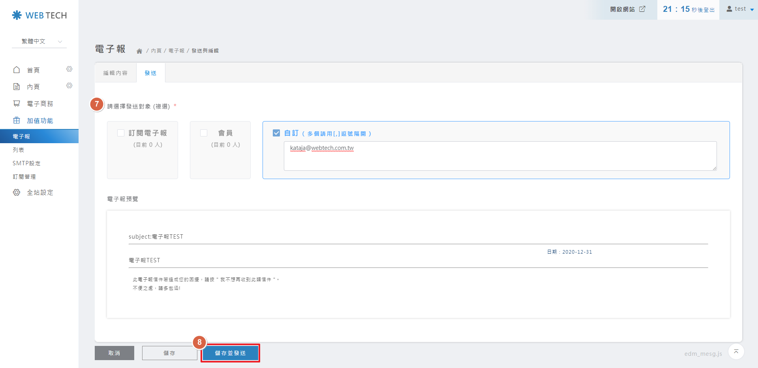Click the gear icon beside 首頁

pyautogui.click(x=69, y=69)
